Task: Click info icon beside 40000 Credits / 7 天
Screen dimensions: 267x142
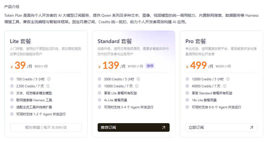Action: [x=225, y=86]
